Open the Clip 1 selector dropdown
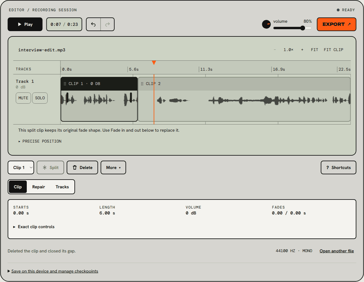This screenshot has height=282, width=364. coord(21,167)
